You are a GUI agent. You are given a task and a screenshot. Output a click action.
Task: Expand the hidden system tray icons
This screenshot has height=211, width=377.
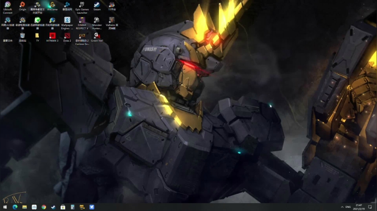342,207
